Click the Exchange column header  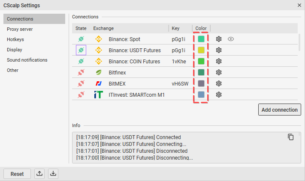click(103, 28)
